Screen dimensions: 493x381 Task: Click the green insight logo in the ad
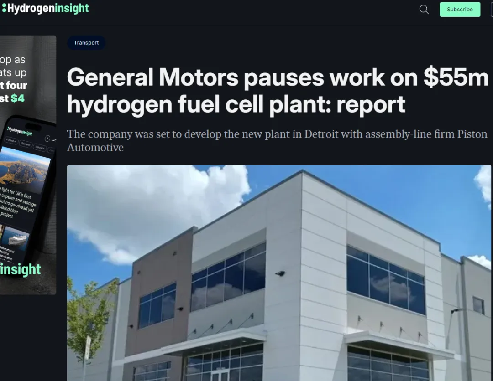pos(21,270)
